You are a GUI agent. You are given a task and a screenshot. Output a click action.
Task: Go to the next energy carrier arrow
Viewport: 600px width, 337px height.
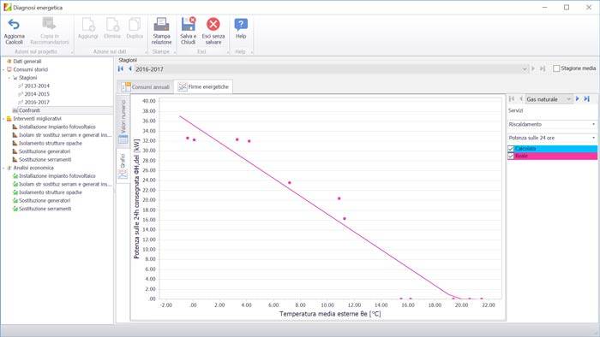coord(578,99)
